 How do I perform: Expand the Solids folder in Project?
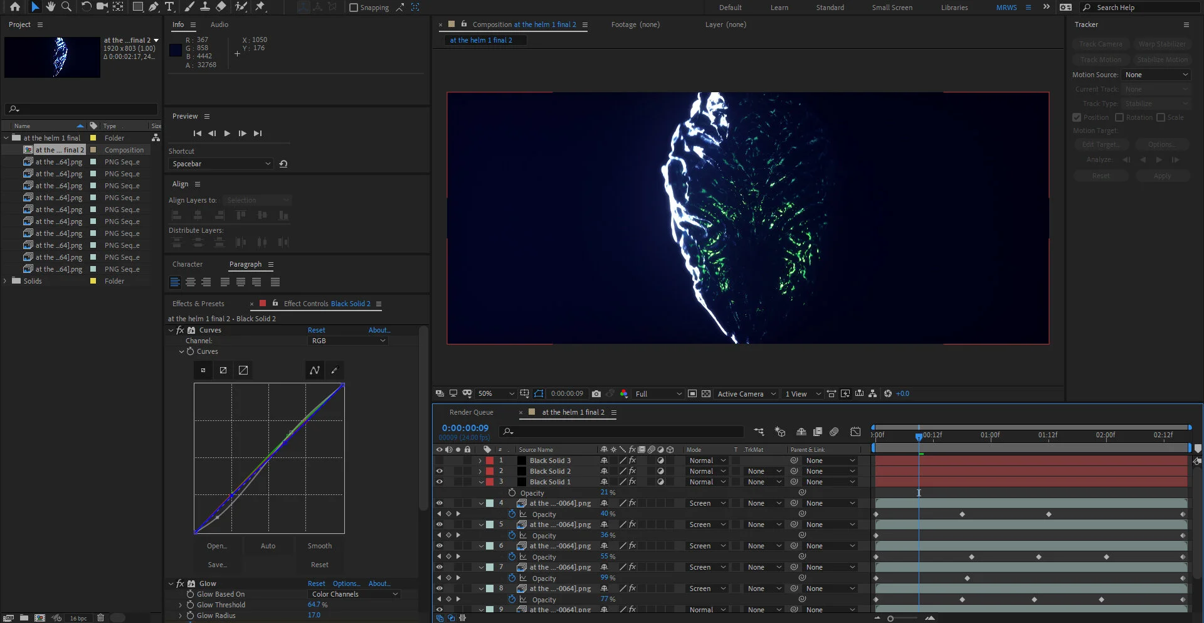click(6, 281)
